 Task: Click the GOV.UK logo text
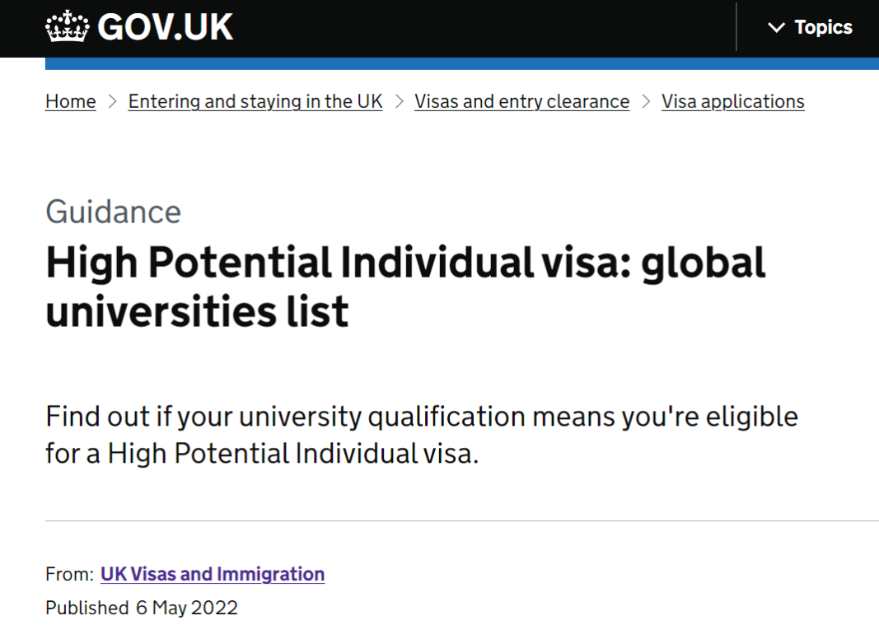[165, 28]
